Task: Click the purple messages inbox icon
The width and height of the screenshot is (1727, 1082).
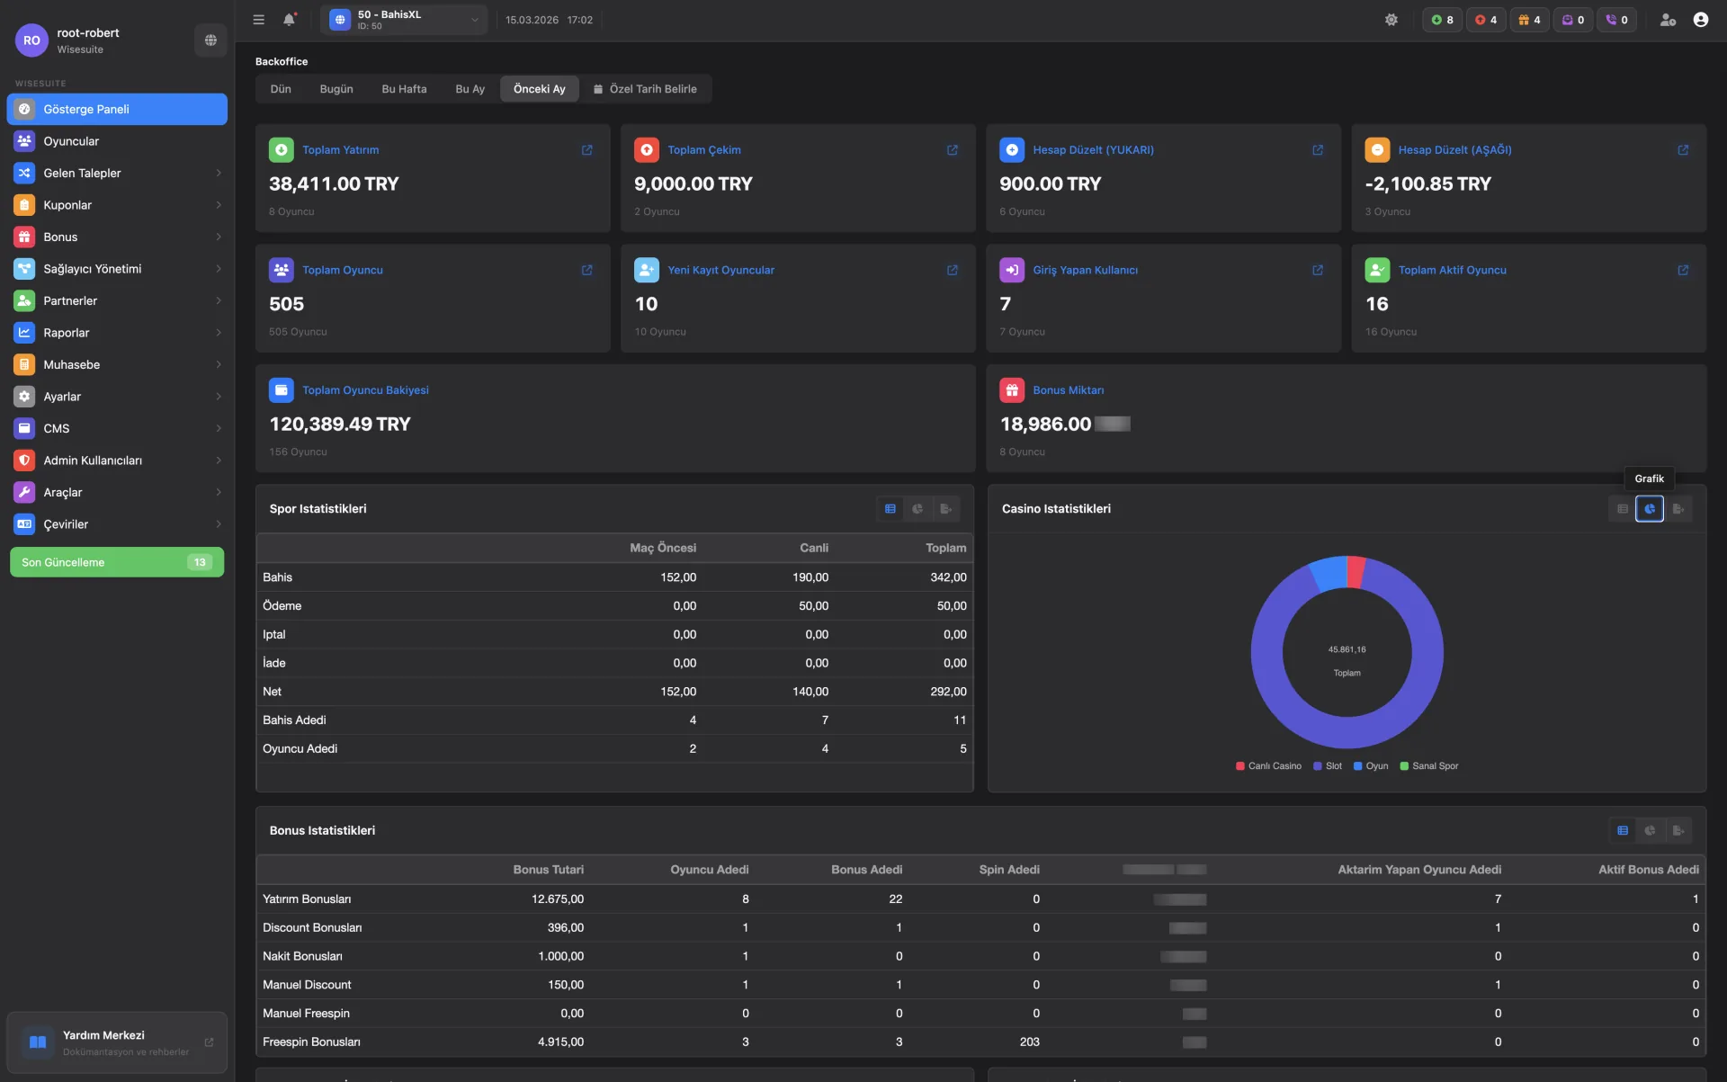Action: coord(1568,20)
